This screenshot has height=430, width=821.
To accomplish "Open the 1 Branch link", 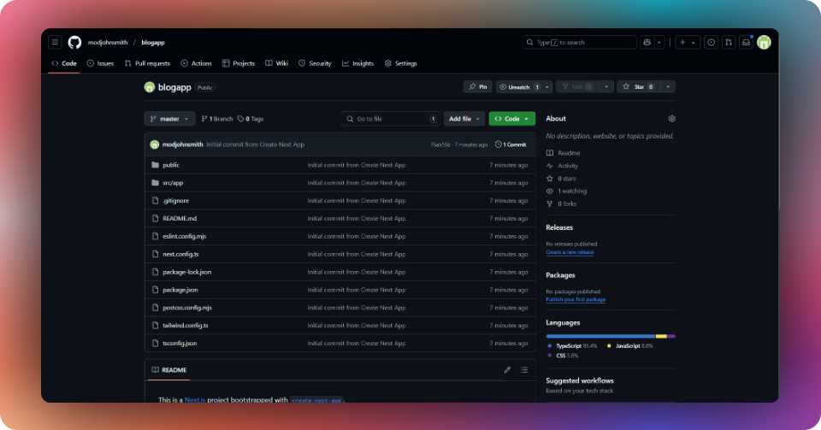I will (216, 119).
